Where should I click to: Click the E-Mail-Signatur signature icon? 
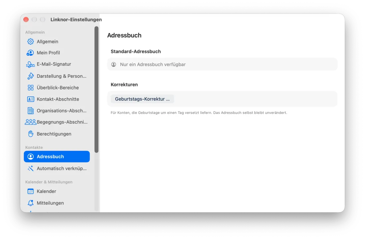(x=30, y=64)
